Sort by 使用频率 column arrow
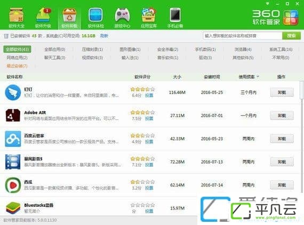The height and width of the screenshot is (225, 304). tap(258, 76)
